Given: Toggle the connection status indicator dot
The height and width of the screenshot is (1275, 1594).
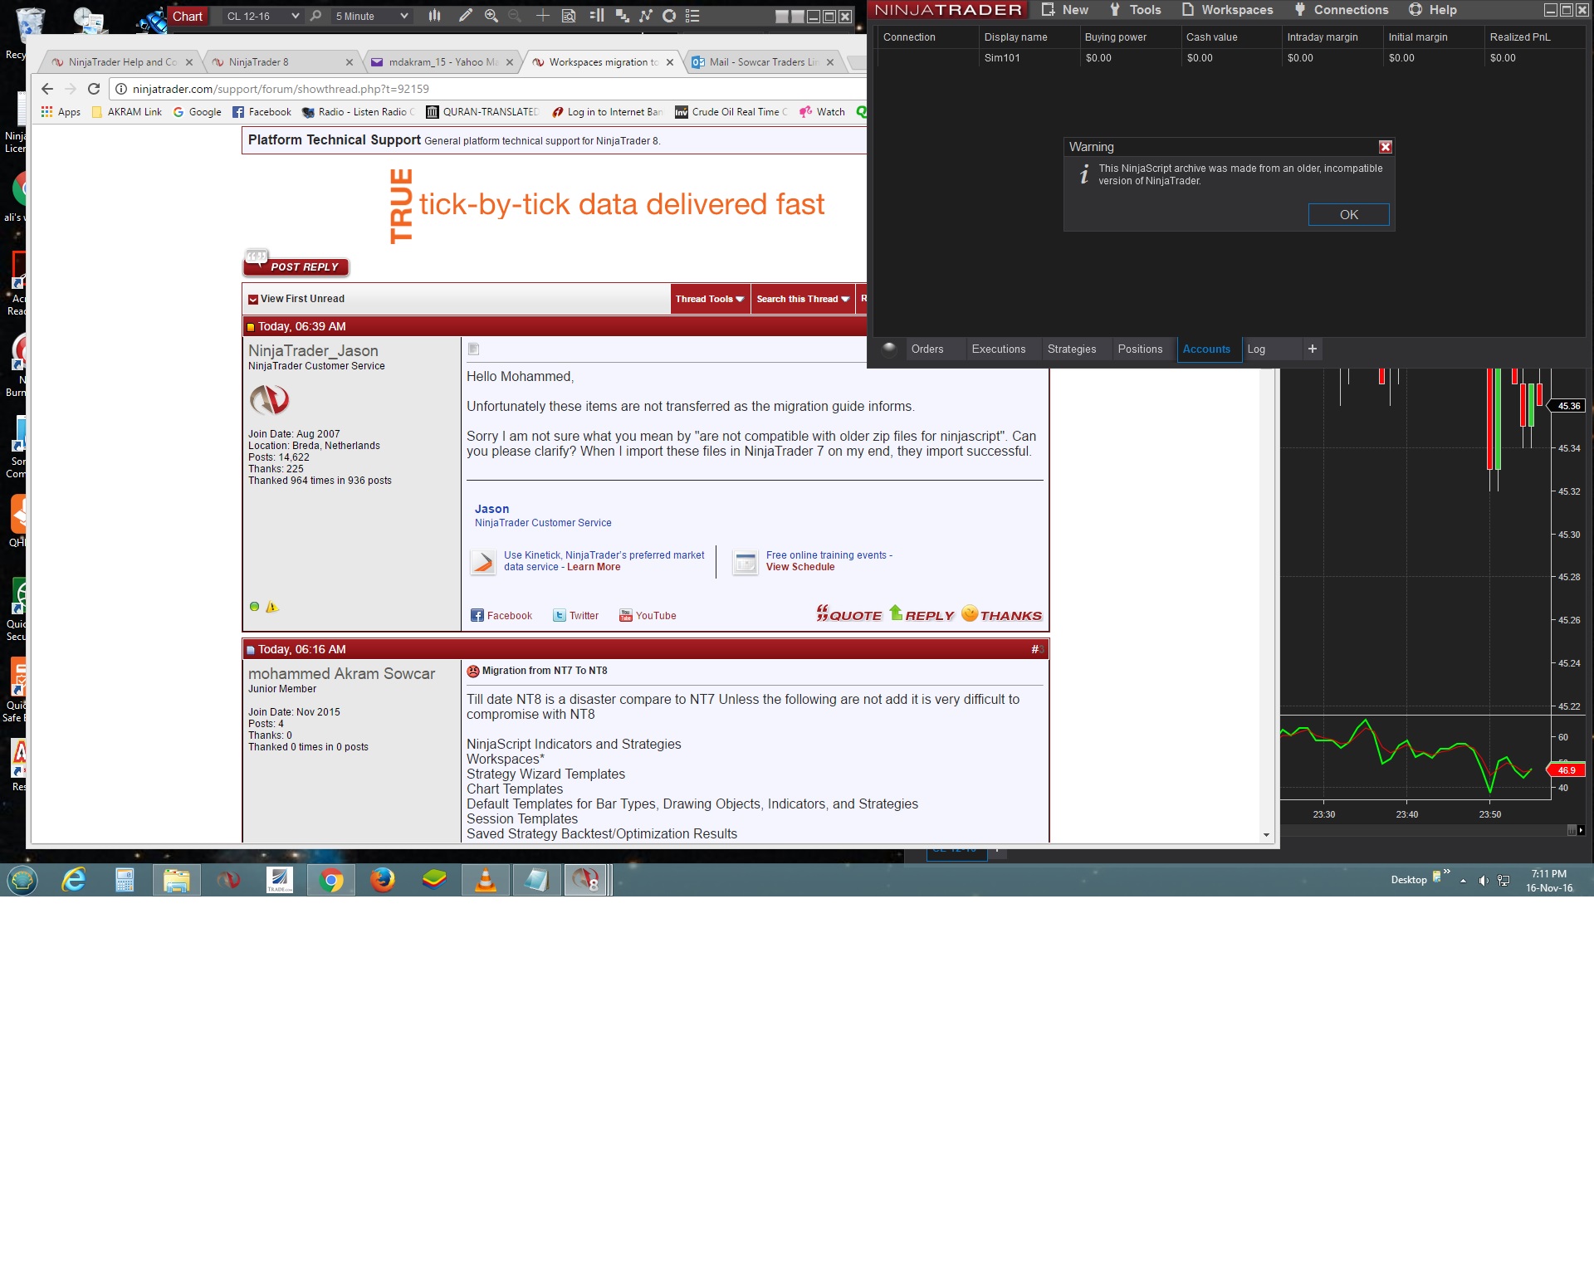Looking at the screenshot, I should [x=889, y=349].
